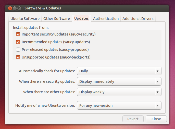This screenshot has width=175, height=129.
Task: Open the Additional Drivers tab
Action: (138, 19)
